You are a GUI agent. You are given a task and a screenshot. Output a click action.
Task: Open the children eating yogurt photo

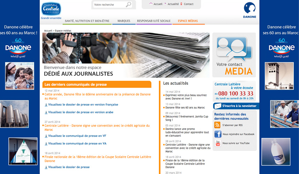tap(20, 76)
